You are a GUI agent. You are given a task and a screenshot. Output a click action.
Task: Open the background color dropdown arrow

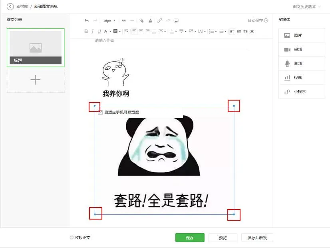pyautogui.click(x=120, y=32)
